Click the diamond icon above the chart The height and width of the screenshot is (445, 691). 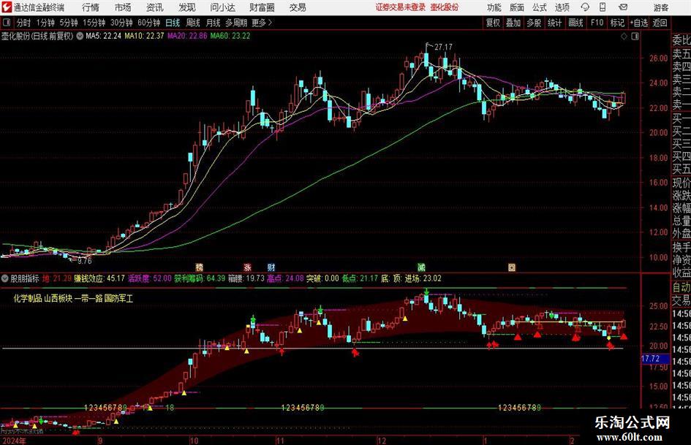coord(624,37)
